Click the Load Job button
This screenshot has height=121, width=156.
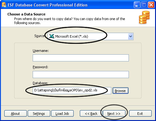click(x=62, y=114)
